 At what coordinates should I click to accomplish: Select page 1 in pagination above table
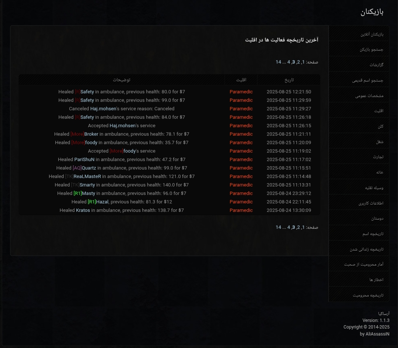point(303,62)
